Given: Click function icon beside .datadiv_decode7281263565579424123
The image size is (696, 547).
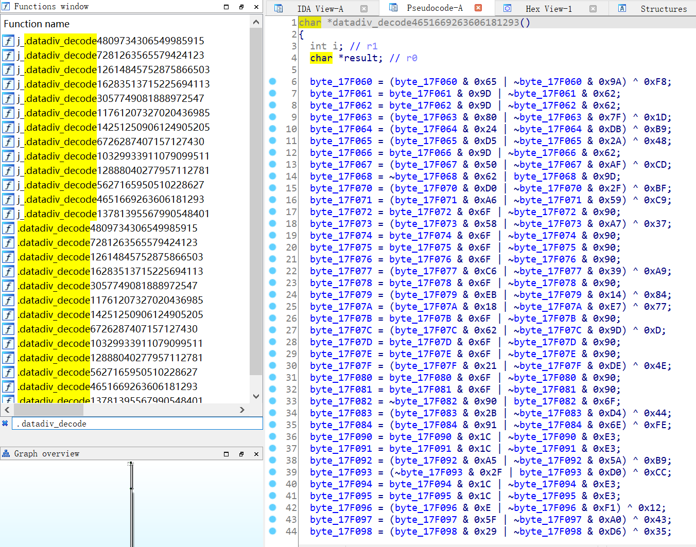Looking at the screenshot, I should (x=8, y=242).
